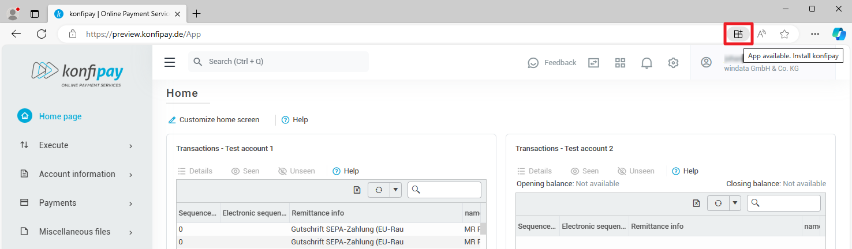Click the transfer arrows icon beside Feedback
Viewport: 852px width, 249px height.
(593, 63)
